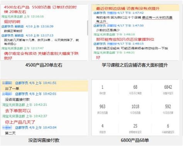Click the 店群学员 header at 4/10 12:16:39
This screenshot has width=183, height=146.
(27, 26)
